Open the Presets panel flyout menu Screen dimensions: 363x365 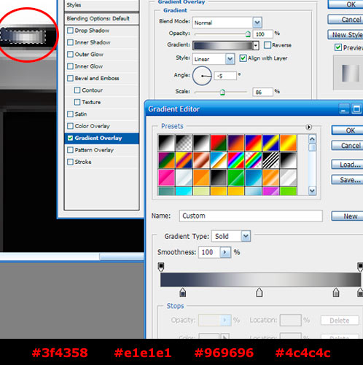pos(308,127)
